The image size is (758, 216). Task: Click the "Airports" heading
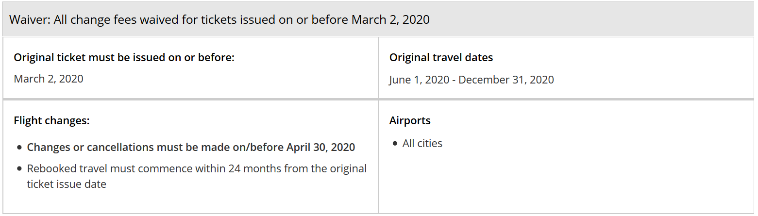410,120
